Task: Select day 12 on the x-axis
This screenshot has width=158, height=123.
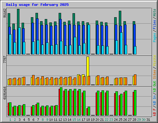Action: (x=60, y=120)
